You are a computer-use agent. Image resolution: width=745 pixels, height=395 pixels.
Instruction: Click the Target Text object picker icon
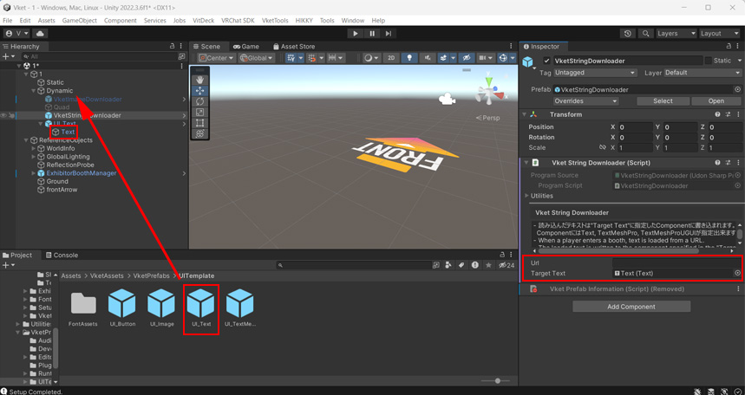tap(737, 273)
